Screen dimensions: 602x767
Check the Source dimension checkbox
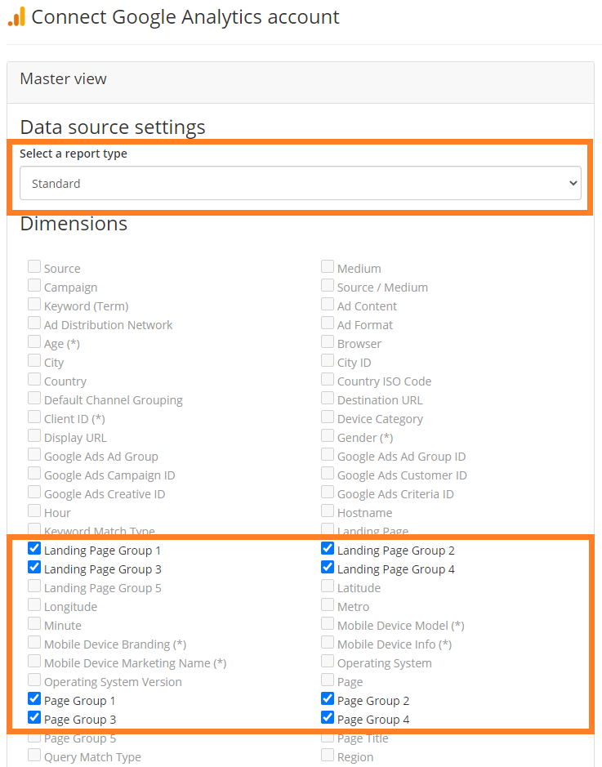point(34,266)
